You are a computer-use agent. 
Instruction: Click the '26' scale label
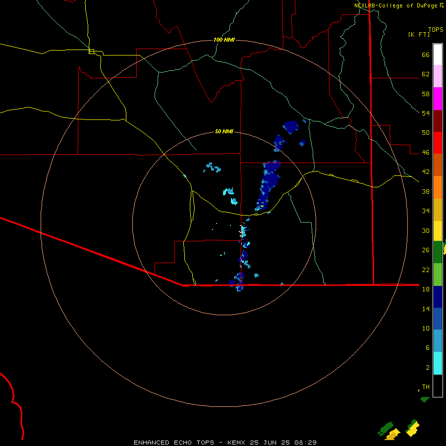(x=426, y=250)
